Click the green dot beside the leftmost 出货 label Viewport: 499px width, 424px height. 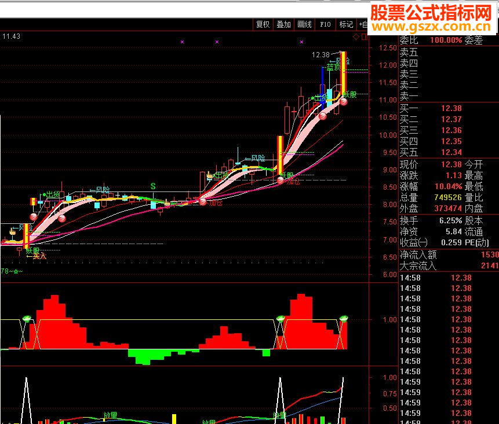(x=44, y=194)
